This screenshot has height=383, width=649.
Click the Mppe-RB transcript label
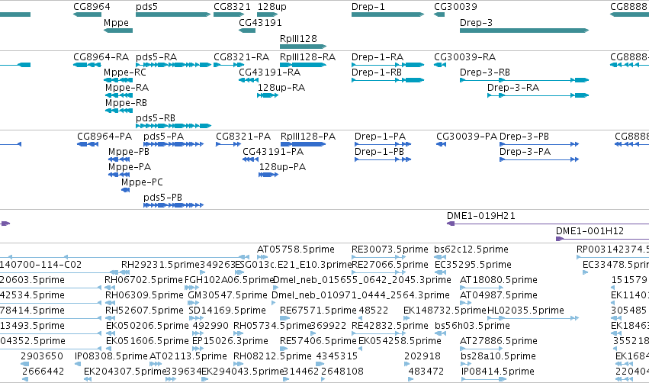(x=126, y=103)
